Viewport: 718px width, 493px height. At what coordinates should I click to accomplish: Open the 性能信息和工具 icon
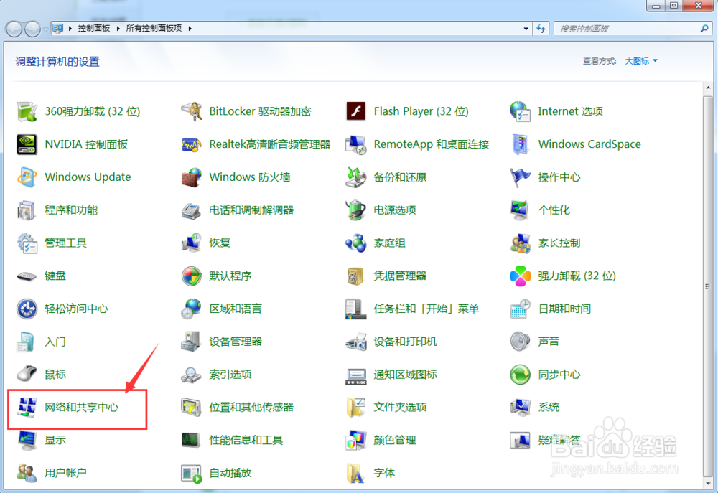pyautogui.click(x=192, y=441)
